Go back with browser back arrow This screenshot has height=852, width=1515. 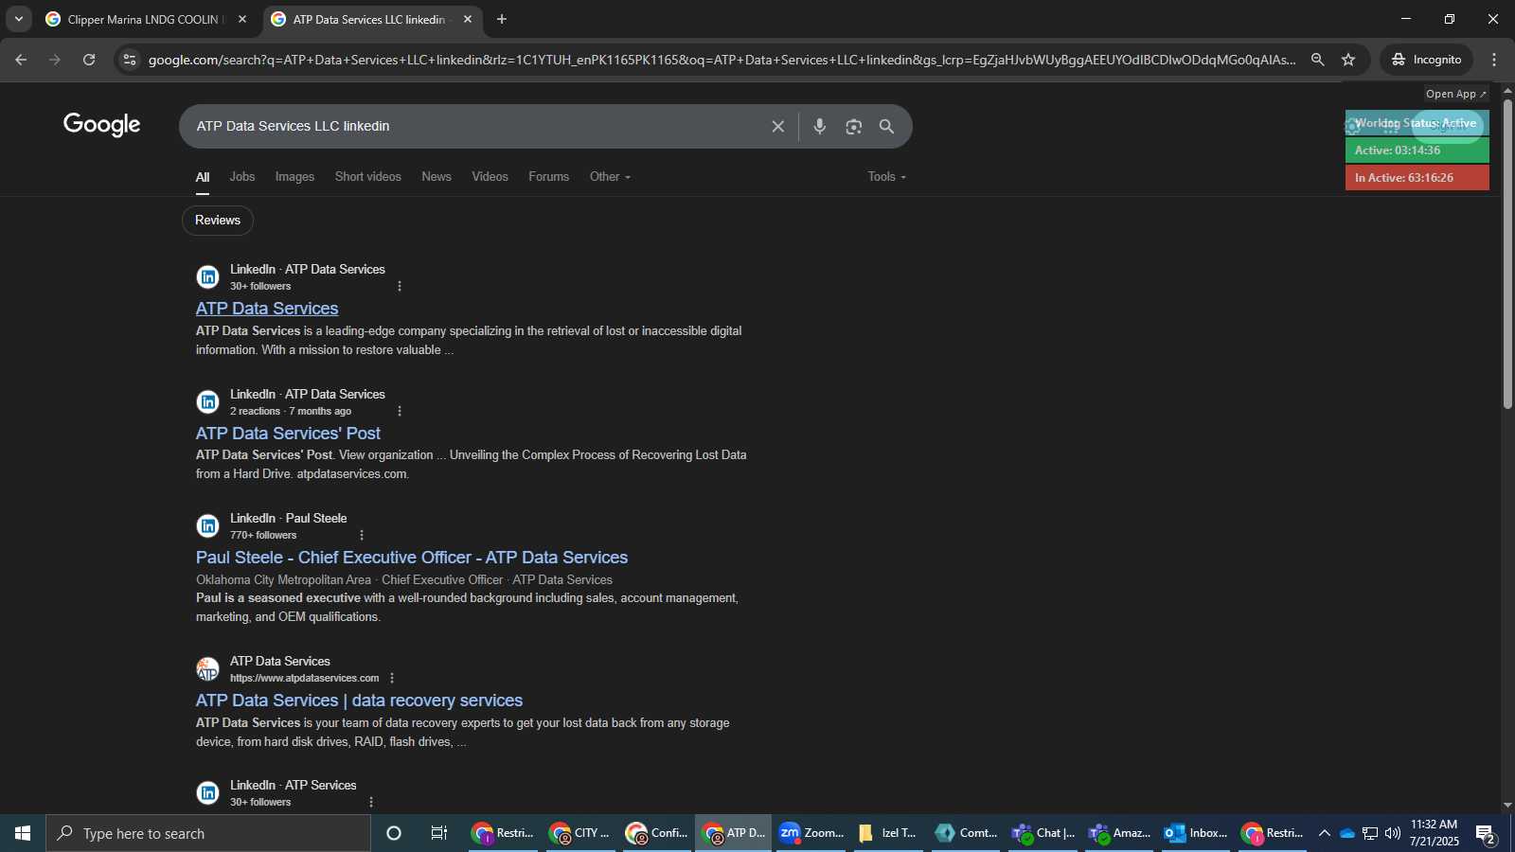21,60
